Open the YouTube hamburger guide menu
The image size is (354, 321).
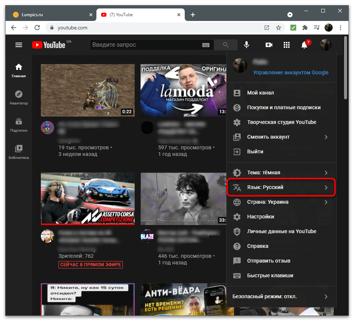pyautogui.click(x=19, y=45)
